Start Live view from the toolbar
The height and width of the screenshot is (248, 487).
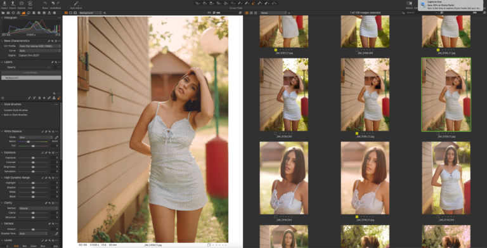(30, 3)
